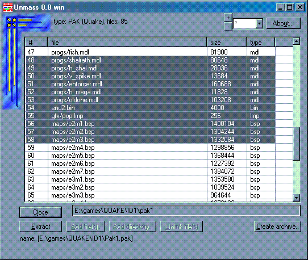
Task: Select row maps/e2m1.bsp
Action: pyautogui.click(x=150, y=124)
